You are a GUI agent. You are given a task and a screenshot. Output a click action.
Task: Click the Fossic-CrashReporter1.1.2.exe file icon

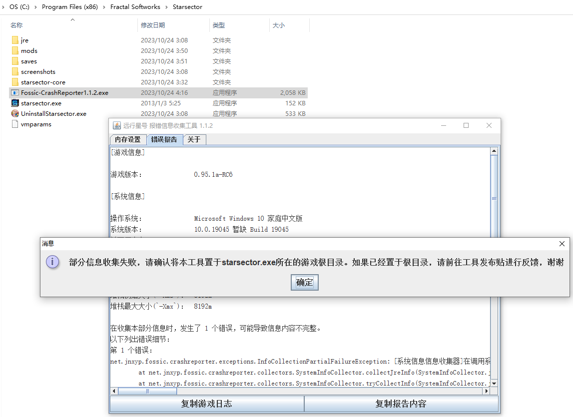click(15, 92)
